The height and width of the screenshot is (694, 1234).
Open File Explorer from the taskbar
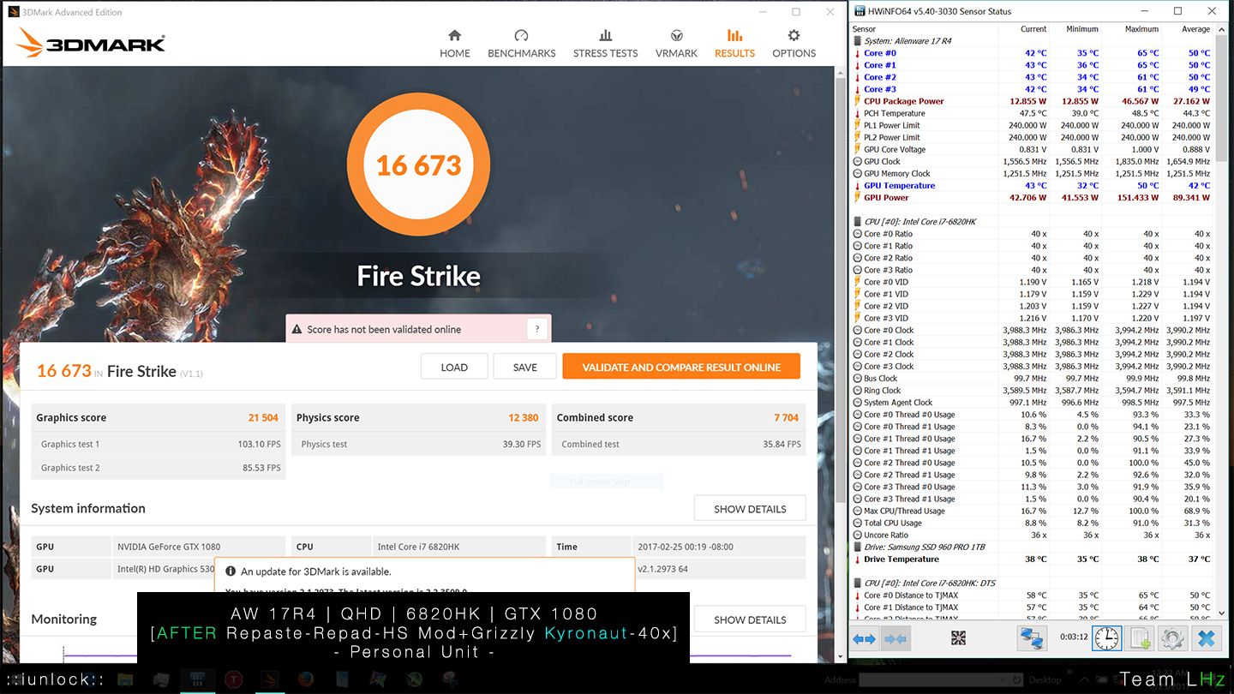[125, 679]
